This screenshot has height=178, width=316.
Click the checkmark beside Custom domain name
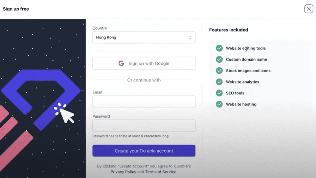pyautogui.click(x=219, y=60)
